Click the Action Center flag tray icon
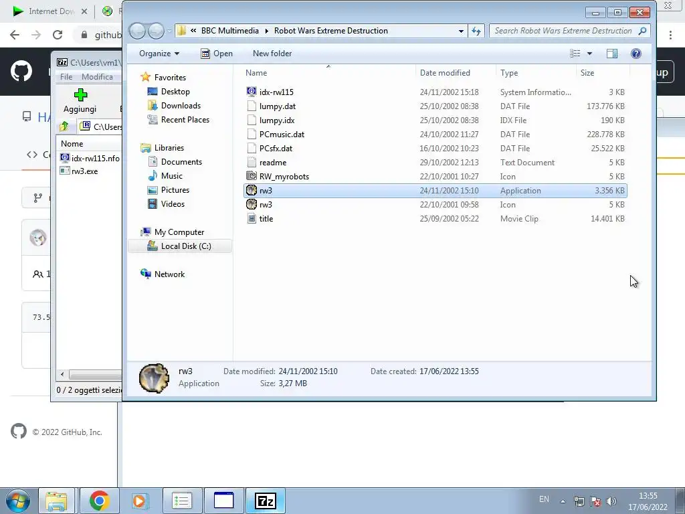685x514 pixels. pos(595,501)
